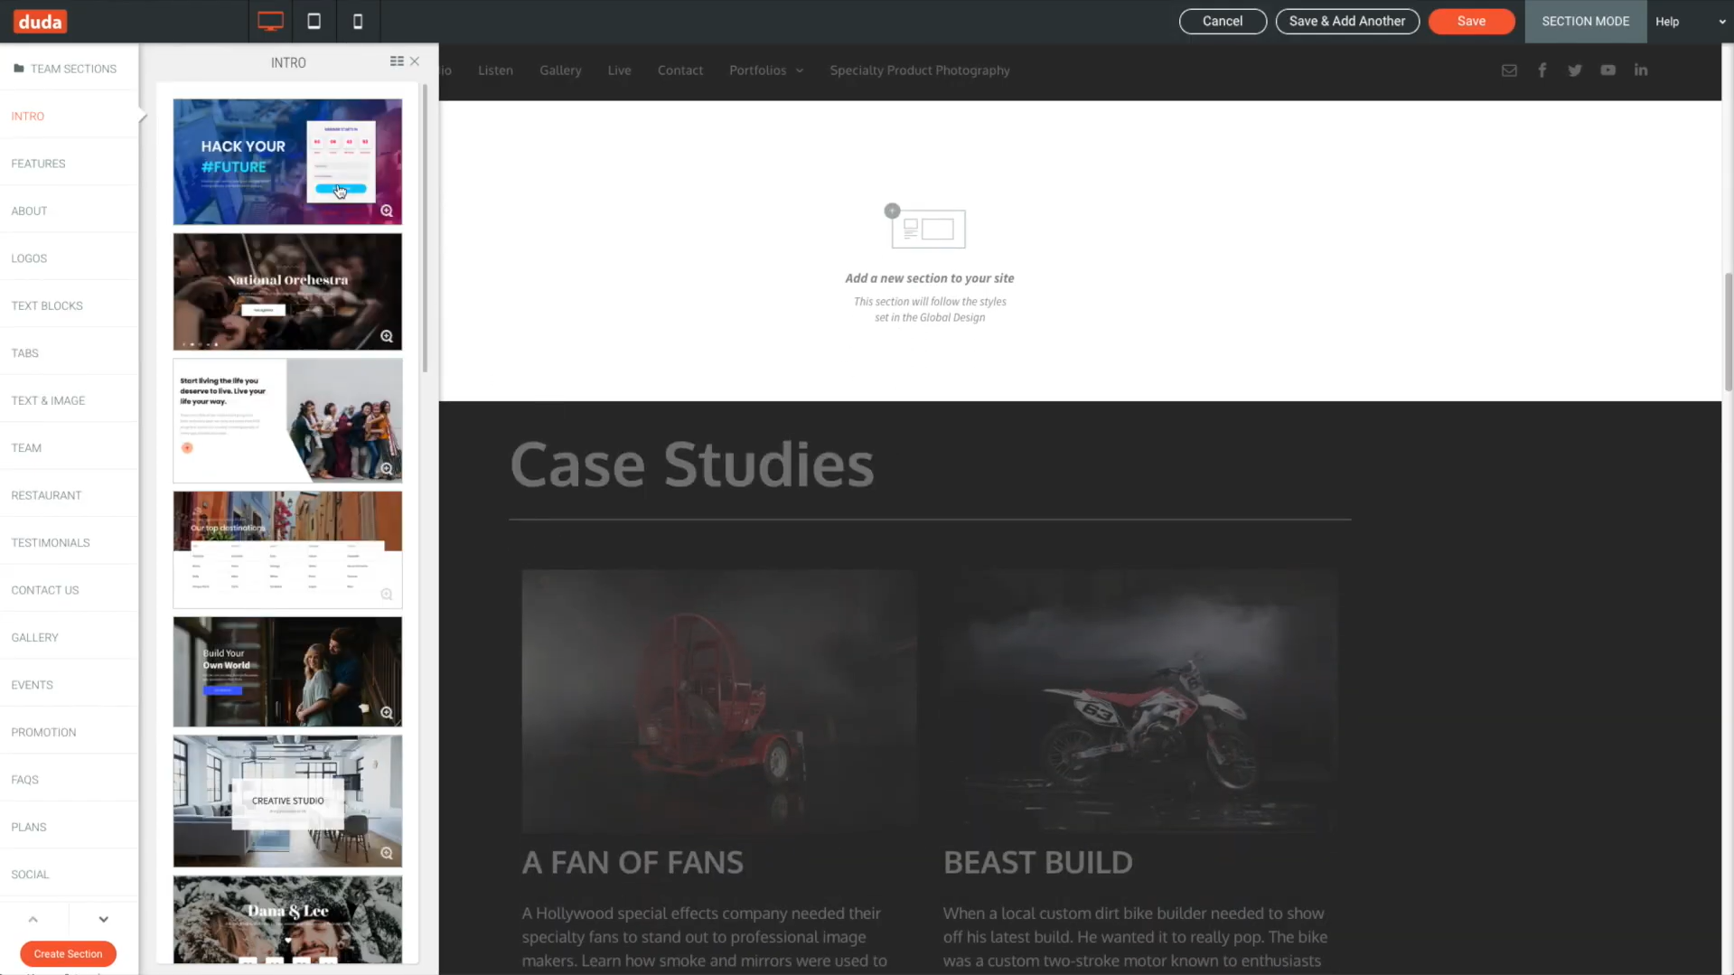
Task: Click the Create Section button
Action: point(68,953)
